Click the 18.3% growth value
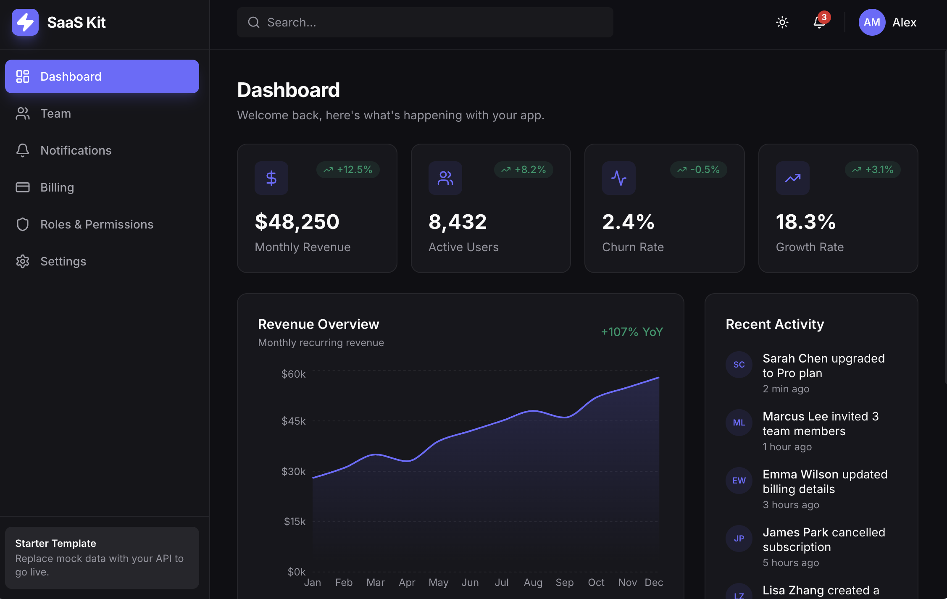The height and width of the screenshot is (599, 947). tap(806, 222)
